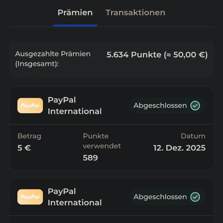The height and width of the screenshot is (223, 223).
Task: Tap the Ausgezahlte Prämien (Insgesamt) label
Action: pyautogui.click(x=53, y=59)
